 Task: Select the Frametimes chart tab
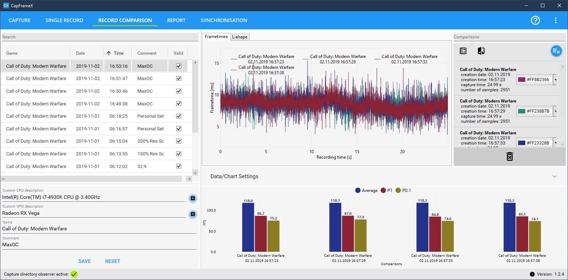tap(216, 37)
